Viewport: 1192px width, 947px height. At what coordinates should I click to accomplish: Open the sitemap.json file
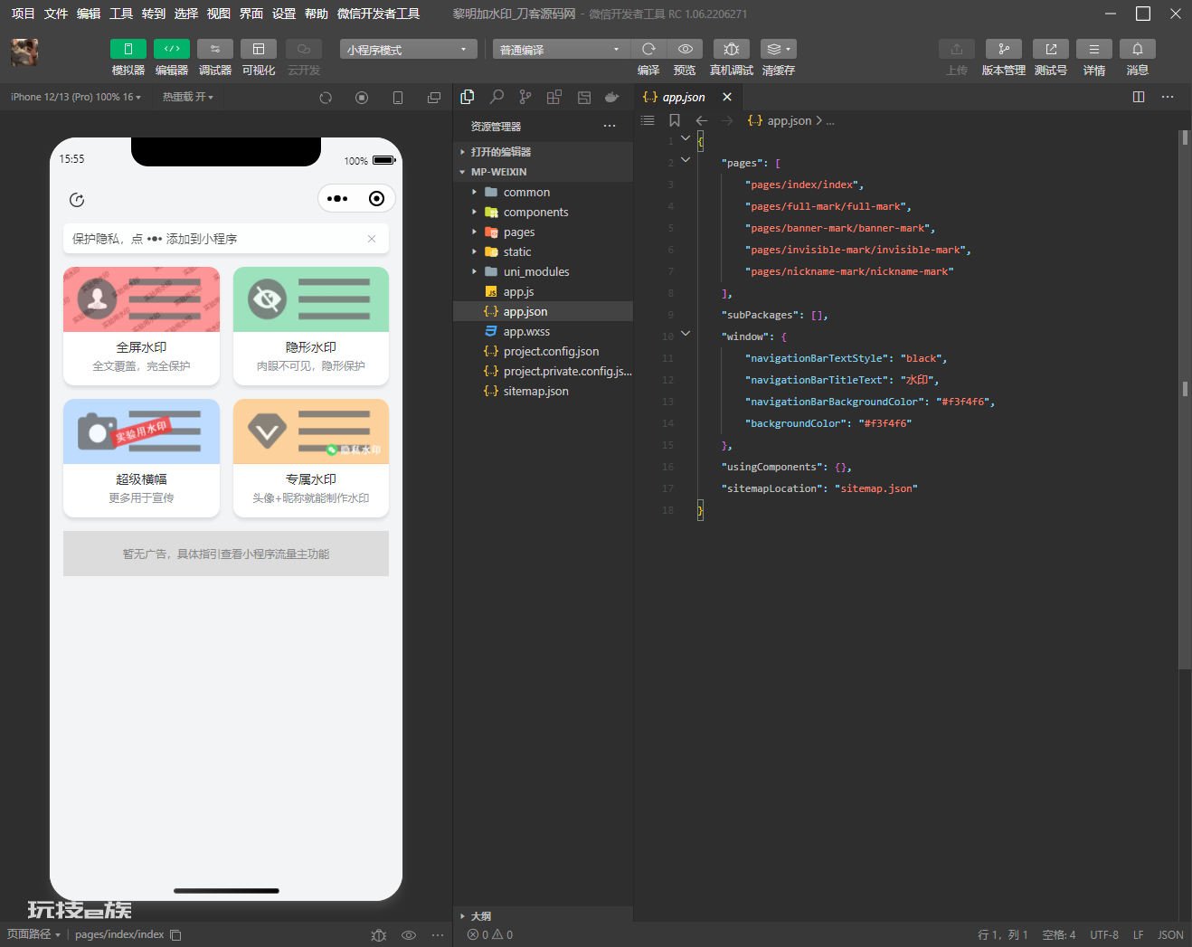543,391
